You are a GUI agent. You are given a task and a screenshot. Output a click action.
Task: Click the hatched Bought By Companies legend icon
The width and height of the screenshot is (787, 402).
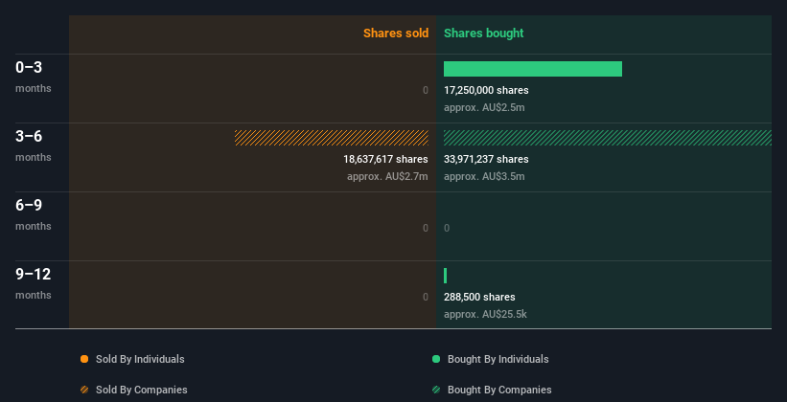436,390
